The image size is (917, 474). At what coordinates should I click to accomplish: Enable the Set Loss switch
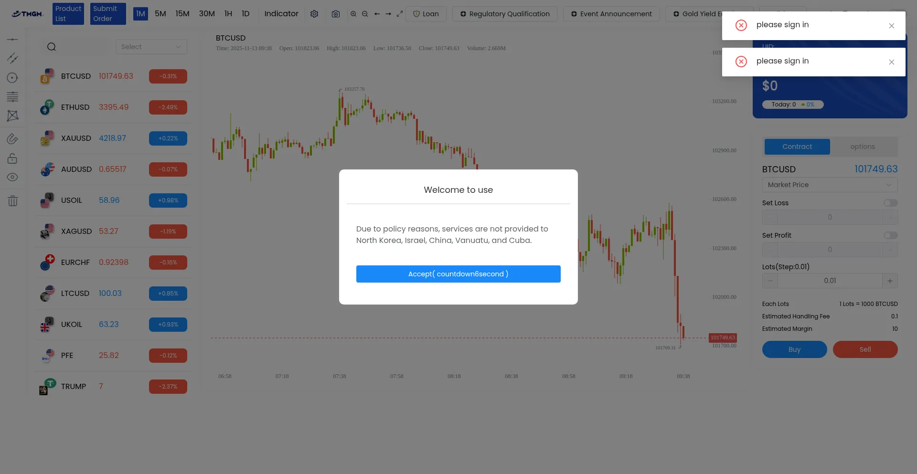point(890,203)
